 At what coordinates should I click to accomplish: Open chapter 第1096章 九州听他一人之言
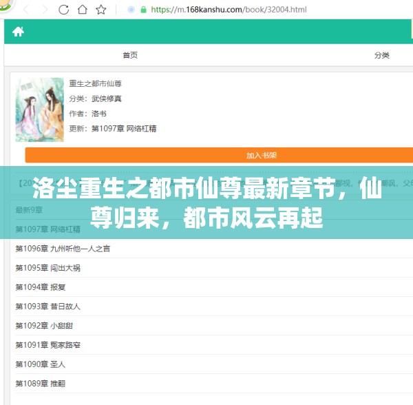pos(63,249)
